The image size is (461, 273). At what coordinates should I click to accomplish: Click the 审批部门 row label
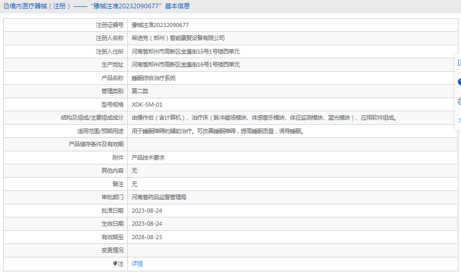click(112, 197)
